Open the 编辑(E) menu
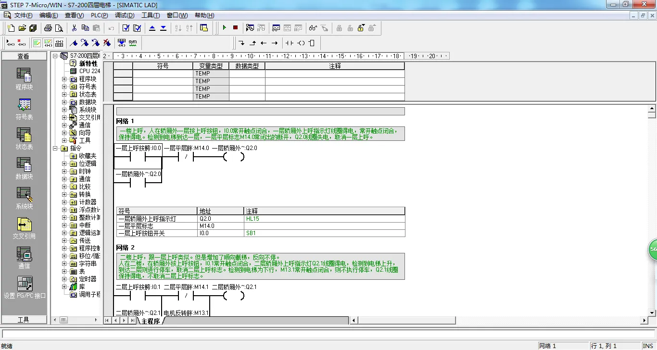Viewport: 657px width, 350px height. click(x=49, y=15)
